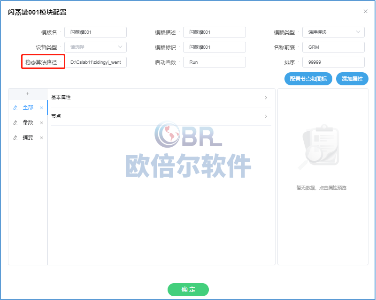This screenshot has width=376, height=300.
Task: Click the pencil edit icon beside 全部
Action: point(15,108)
